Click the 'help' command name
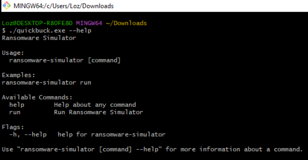This screenshot has width=308, height=160. pyautogui.click(x=17, y=105)
